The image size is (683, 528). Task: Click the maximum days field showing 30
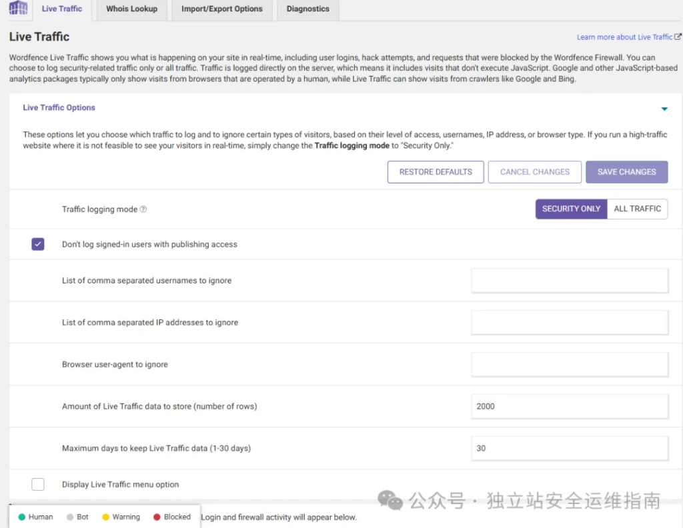tap(570, 448)
